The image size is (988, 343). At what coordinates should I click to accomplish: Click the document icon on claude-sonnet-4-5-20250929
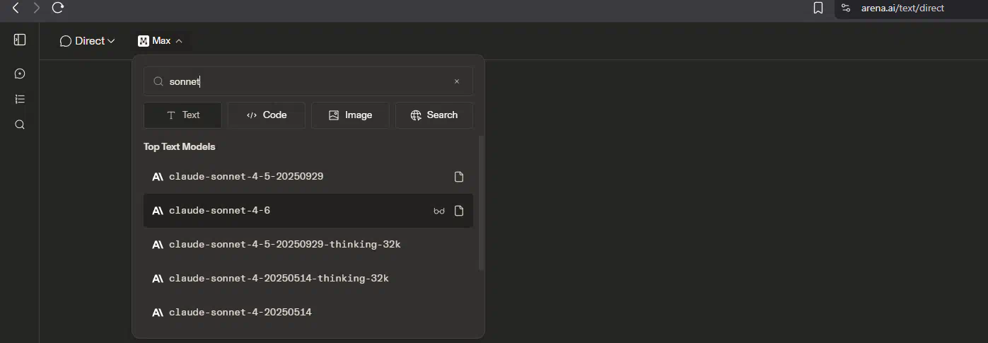pos(459,177)
